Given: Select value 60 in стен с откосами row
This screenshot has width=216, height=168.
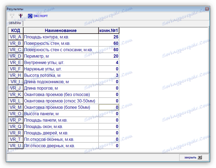Looking at the screenshot, I should [109, 50].
